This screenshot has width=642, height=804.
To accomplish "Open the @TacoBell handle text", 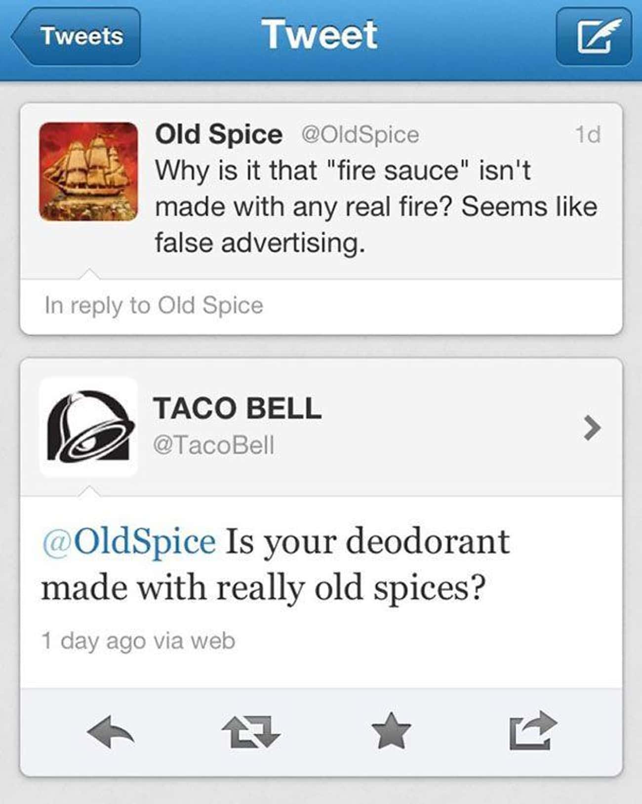I will (x=213, y=445).
